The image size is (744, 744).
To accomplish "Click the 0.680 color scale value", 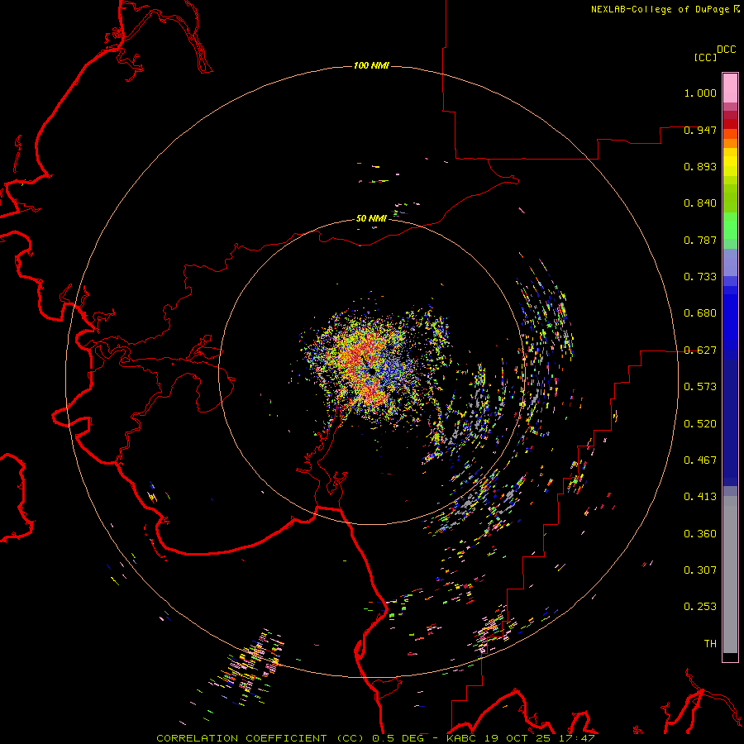I will click(700, 313).
